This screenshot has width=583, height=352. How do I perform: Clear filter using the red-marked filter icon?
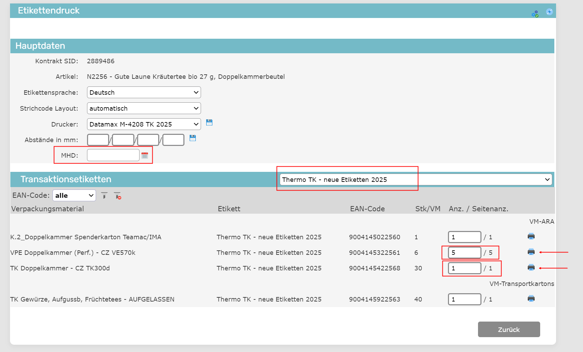pyautogui.click(x=117, y=196)
